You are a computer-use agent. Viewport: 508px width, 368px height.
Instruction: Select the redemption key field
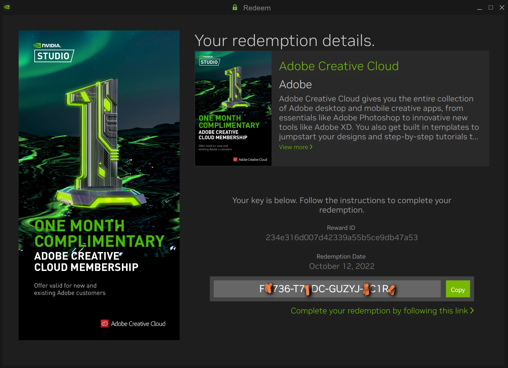pyautogui.click(x=327, y=289)
